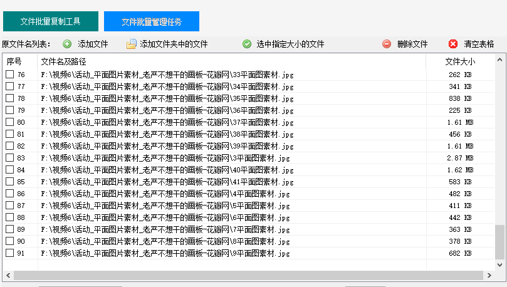Screen dimensions: 507x287
Task: Click the green checkmark select-by-size icon
Action: pos(247,44)
